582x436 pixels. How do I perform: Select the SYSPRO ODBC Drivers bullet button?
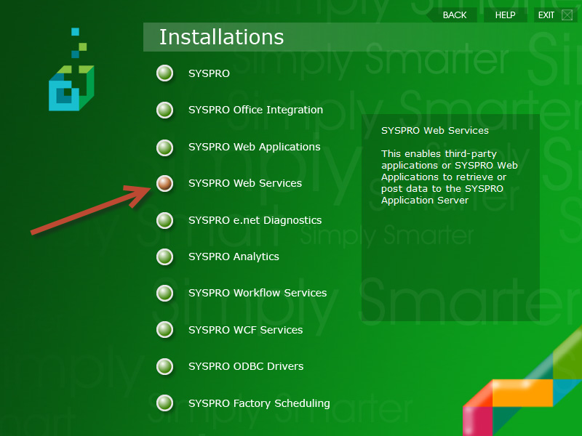click(165, 366)
